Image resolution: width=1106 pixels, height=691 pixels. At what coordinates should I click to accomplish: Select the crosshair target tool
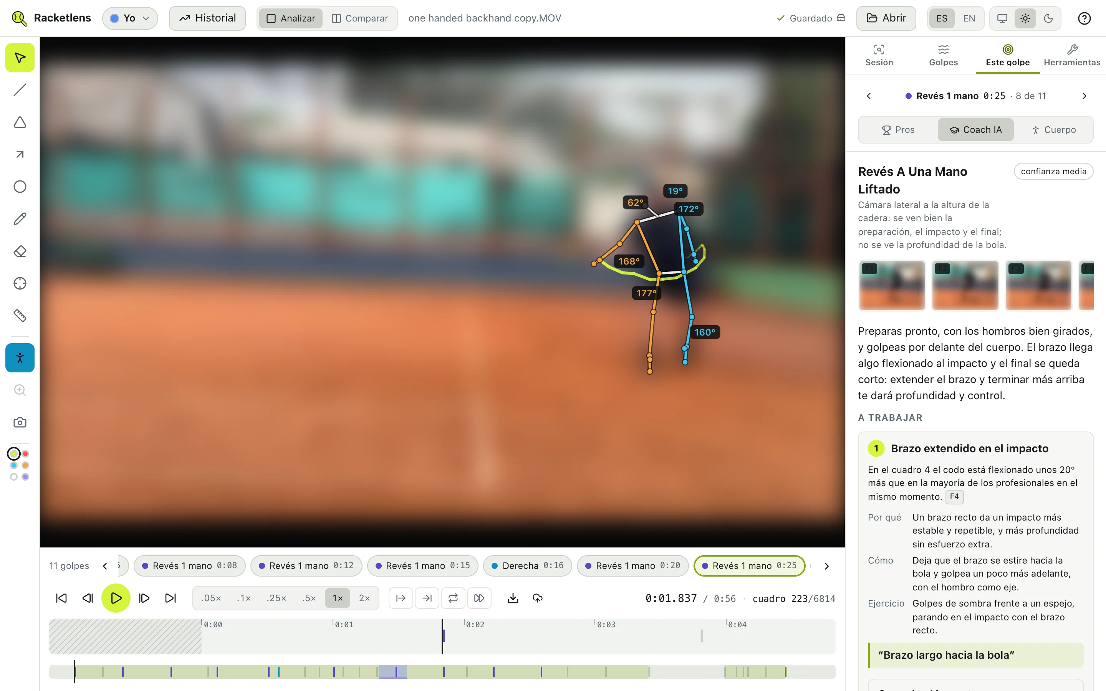tap(20, 283)
